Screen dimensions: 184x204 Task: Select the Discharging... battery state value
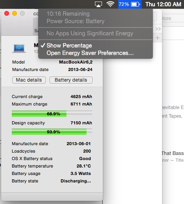76,181
